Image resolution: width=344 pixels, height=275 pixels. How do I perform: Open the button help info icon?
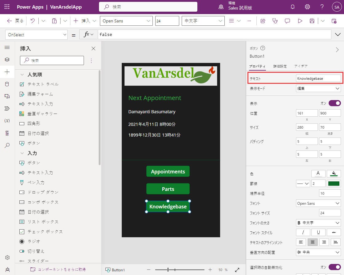coord(263,48)
